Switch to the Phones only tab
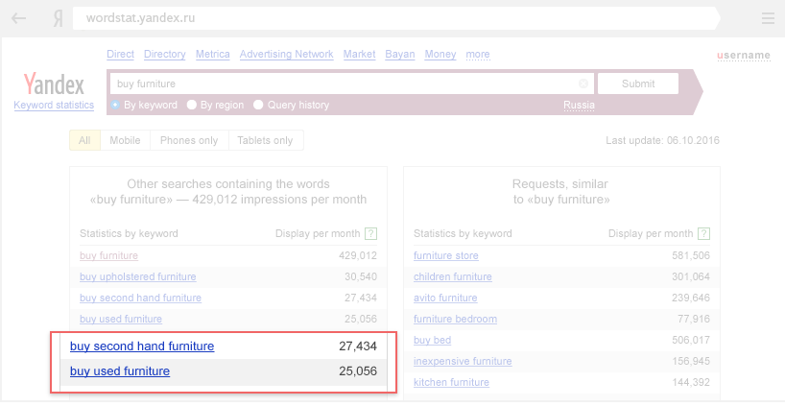This screenshot has height=406, width=785. pyautogui.click(x=189, y=140)
